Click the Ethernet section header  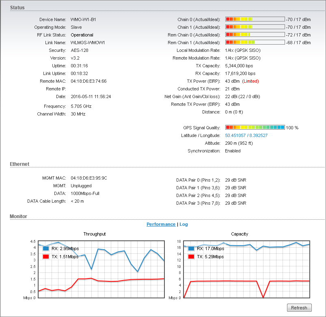point(19,164)
